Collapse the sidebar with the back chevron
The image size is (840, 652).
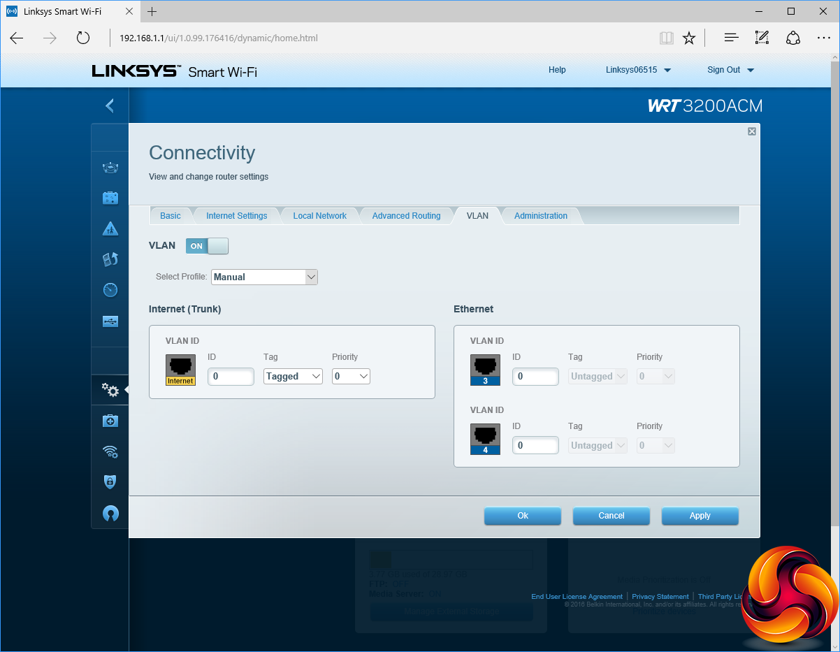point(110,106)
